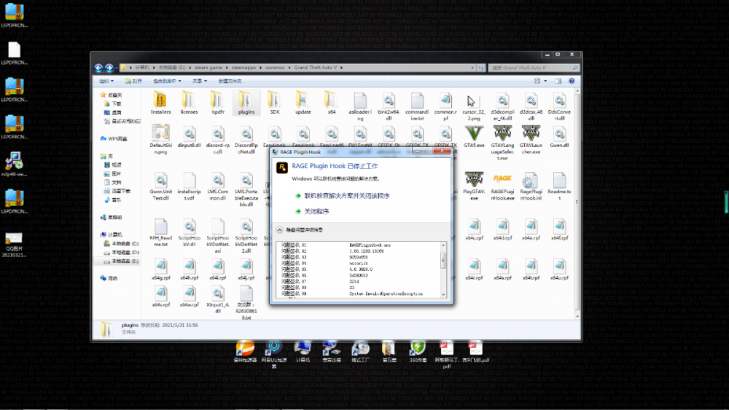The height and width of the screenshot is (410, 729).
Task: Open the SDK folder
Action: pos(274,103)
